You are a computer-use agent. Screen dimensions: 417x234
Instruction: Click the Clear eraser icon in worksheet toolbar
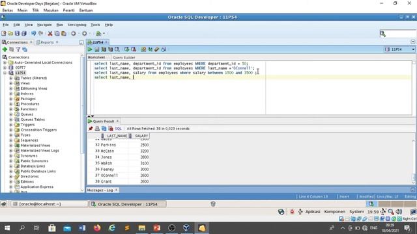[x=157, y=49]
